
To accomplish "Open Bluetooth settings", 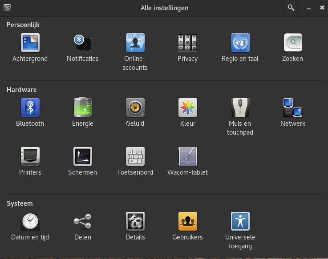I will [x=30, y=112].
